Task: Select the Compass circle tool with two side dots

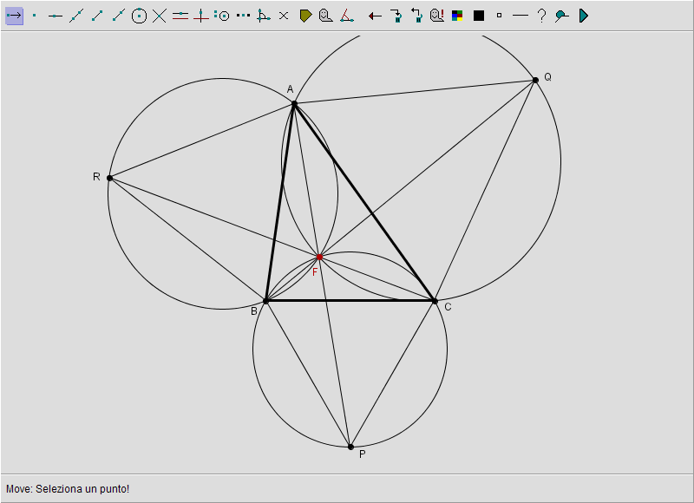Action: (x=222, y=16)
